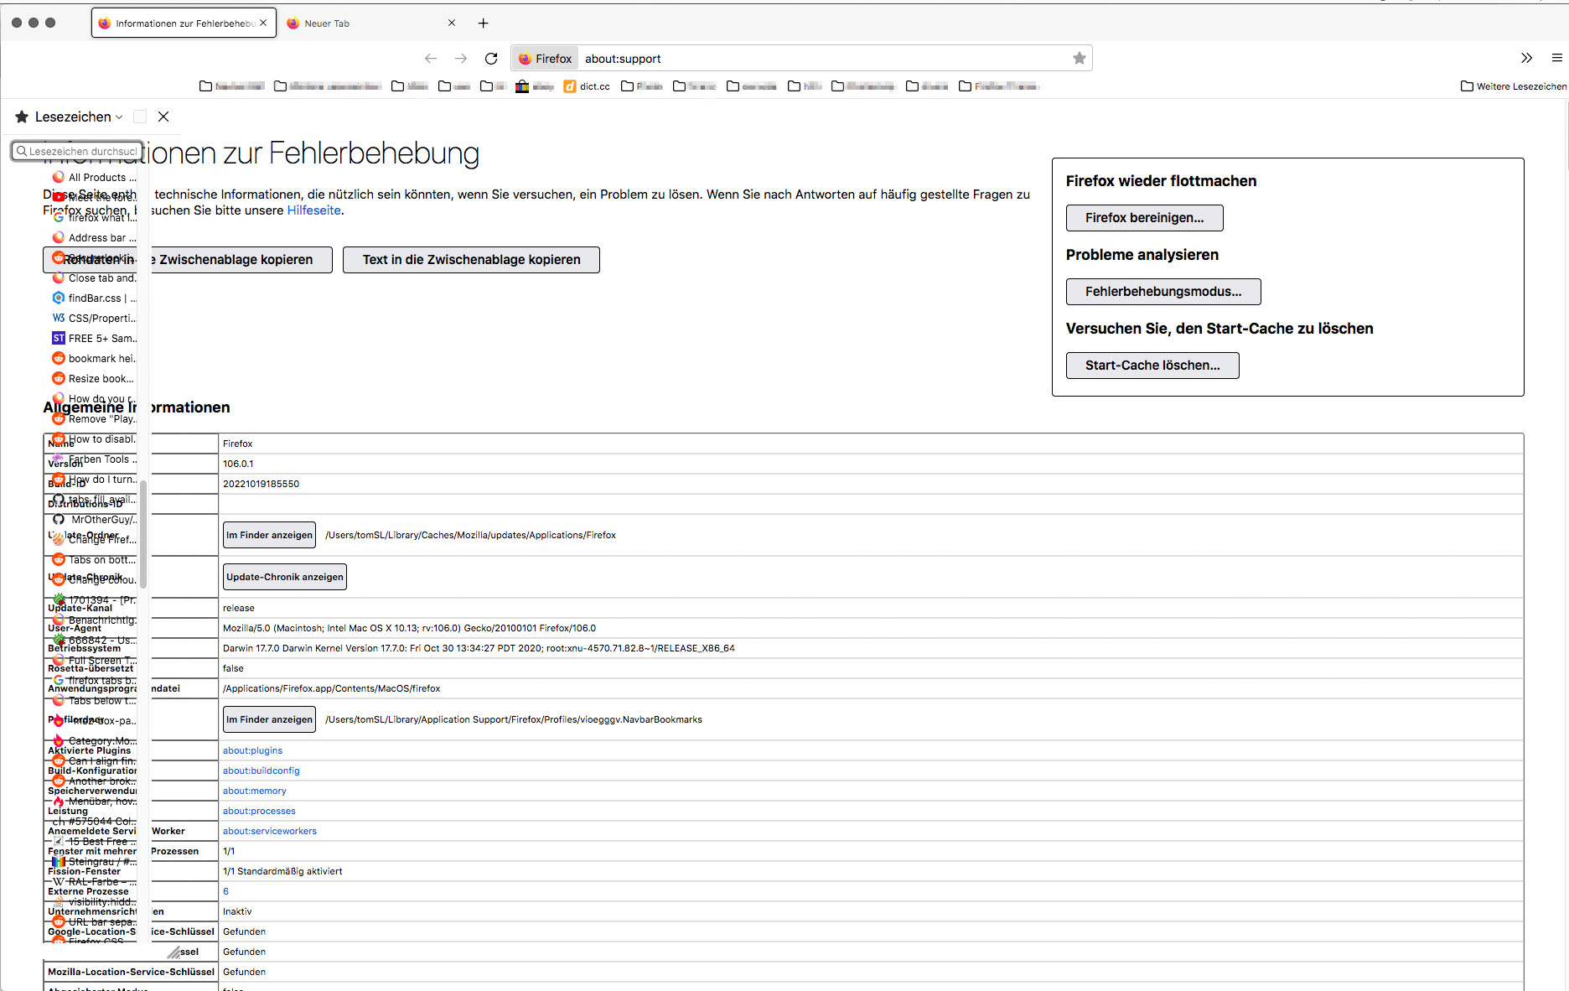The image size is (1569, 991).
Task: Click the Reddit favicon beside 'Remove "Play..'
Action: pyautogui.click(x=59, y=418)
